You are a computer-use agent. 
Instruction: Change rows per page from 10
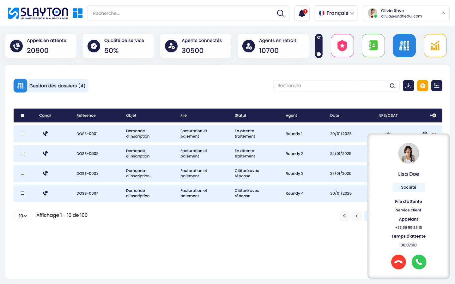[23, 216]
